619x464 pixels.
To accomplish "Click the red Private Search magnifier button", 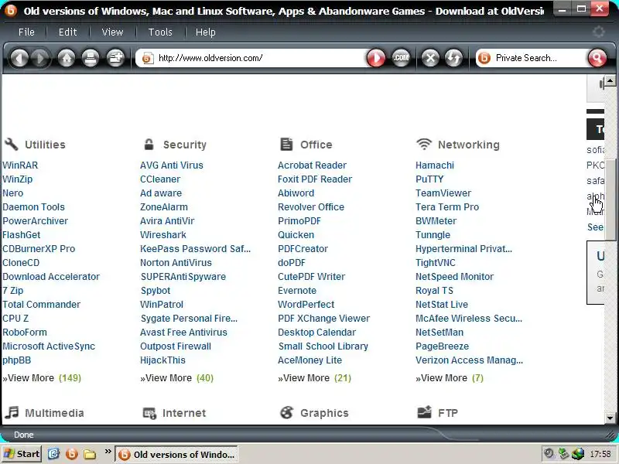I will (x=597, y=59).
